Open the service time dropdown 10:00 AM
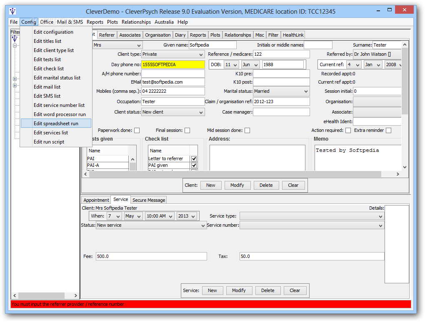 [x=159, y=216]
